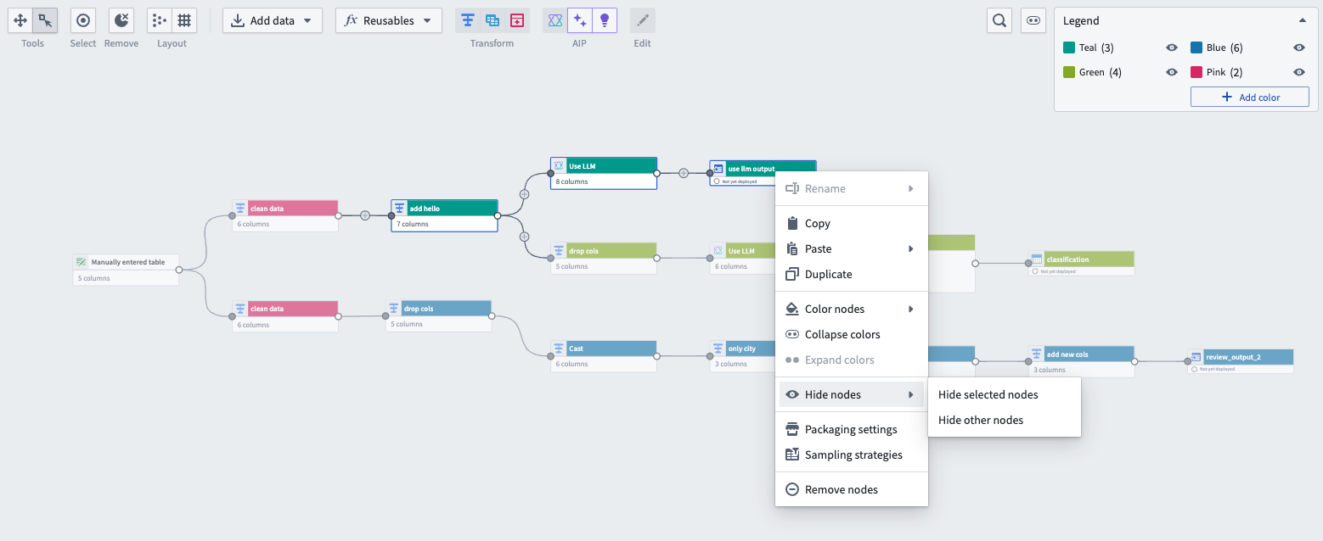Apply the auto-arrange dots layout icon

[x=160, y=20]
